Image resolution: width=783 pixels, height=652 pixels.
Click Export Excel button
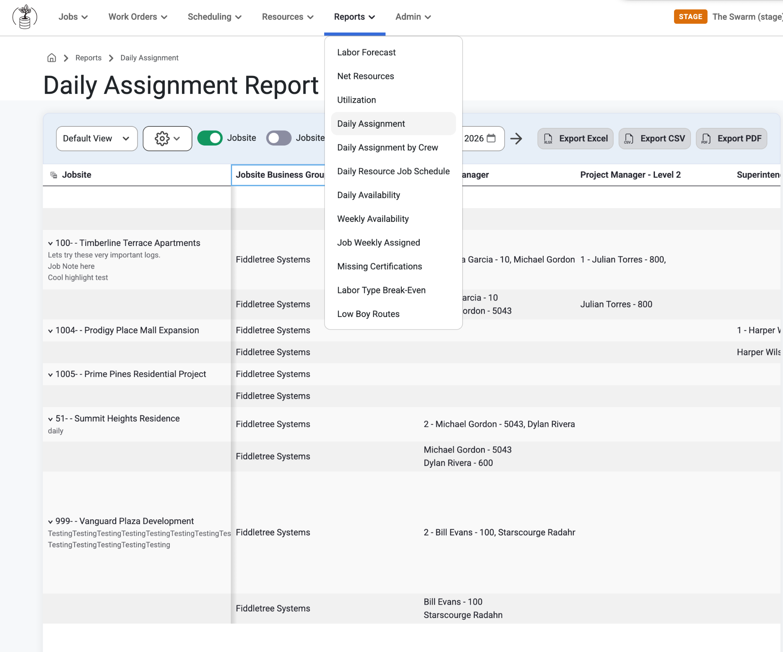click(x=575, y=138)
